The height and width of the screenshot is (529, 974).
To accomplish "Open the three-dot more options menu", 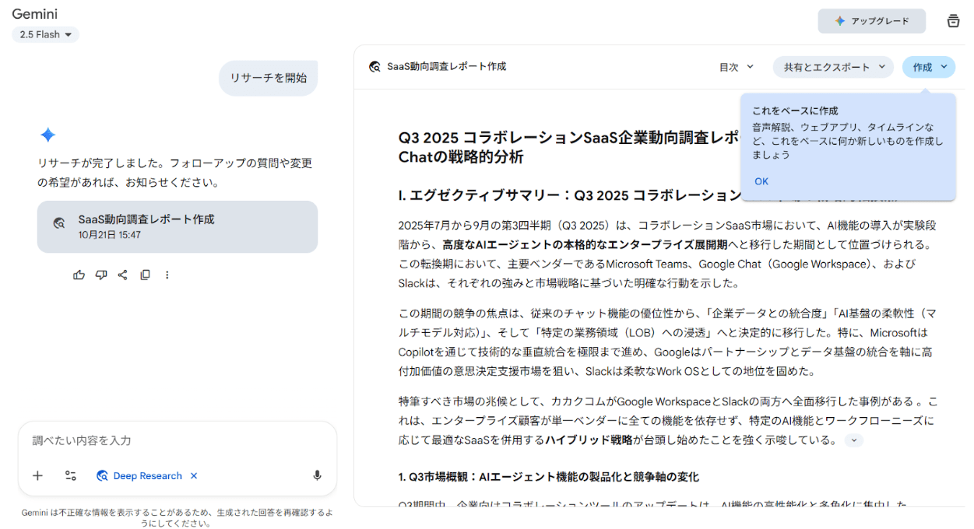I will [x=167, y=275].
